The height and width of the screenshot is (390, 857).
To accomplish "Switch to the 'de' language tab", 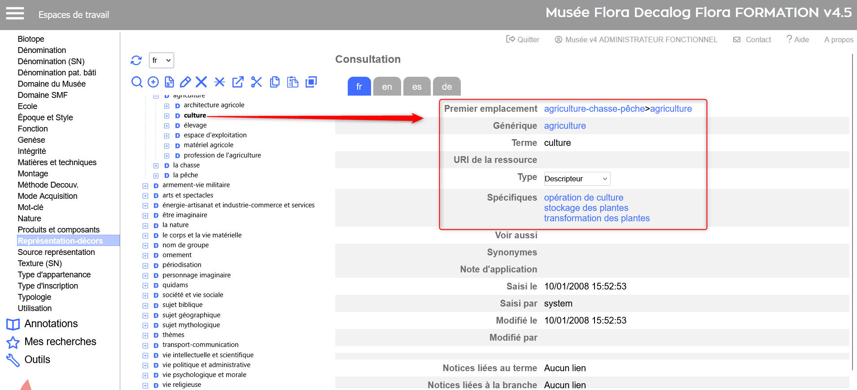I will coord(446,87).
